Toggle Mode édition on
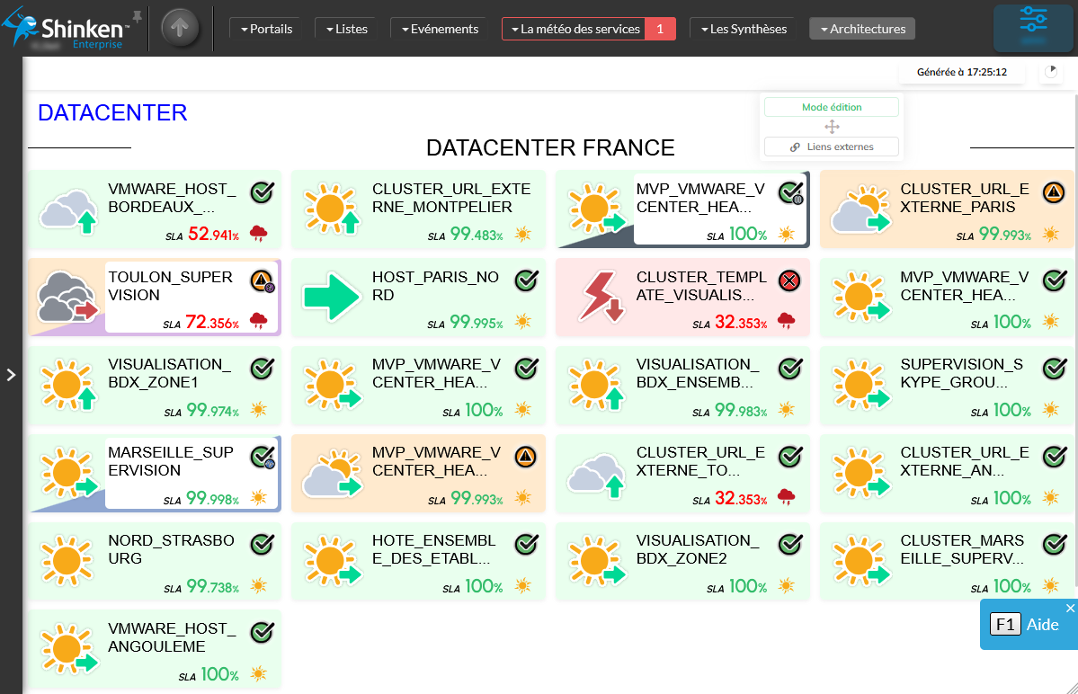 (x=831, y=107)
